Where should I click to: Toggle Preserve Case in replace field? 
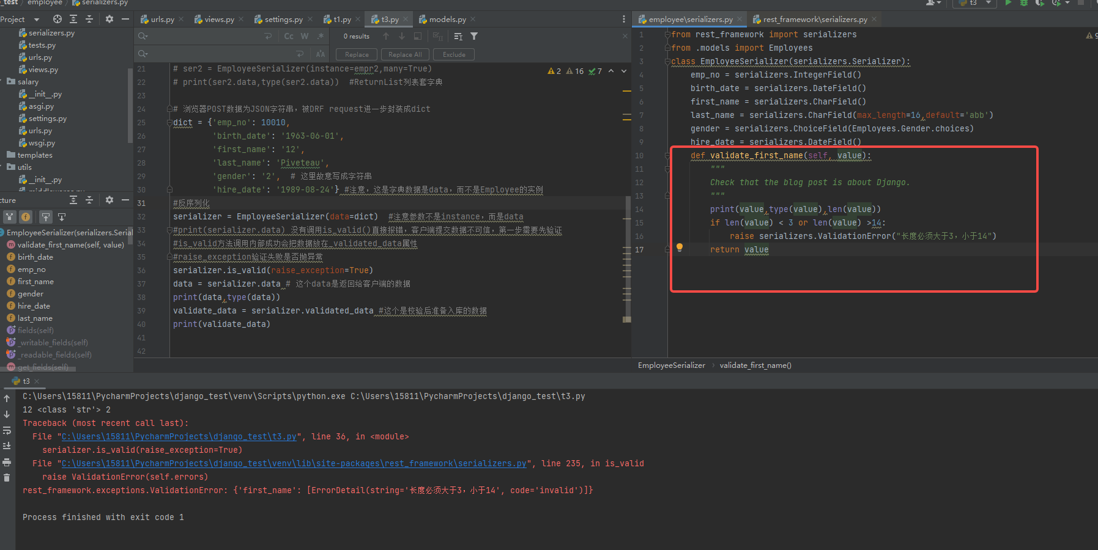321,54
